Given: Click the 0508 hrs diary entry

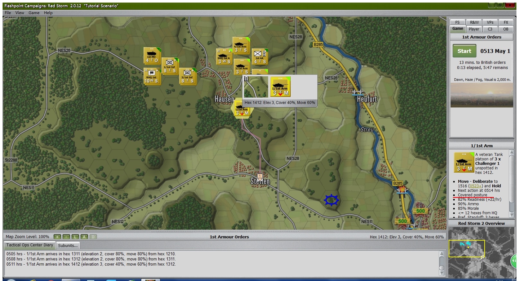Looking at the screenshot, I should tap(91, 259).
